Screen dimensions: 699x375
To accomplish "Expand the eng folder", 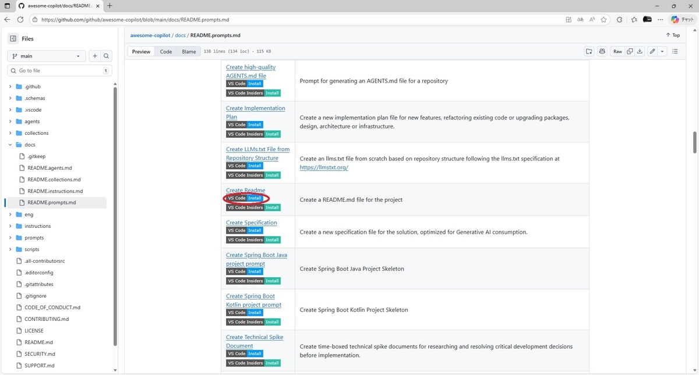I will pos(10,215).
